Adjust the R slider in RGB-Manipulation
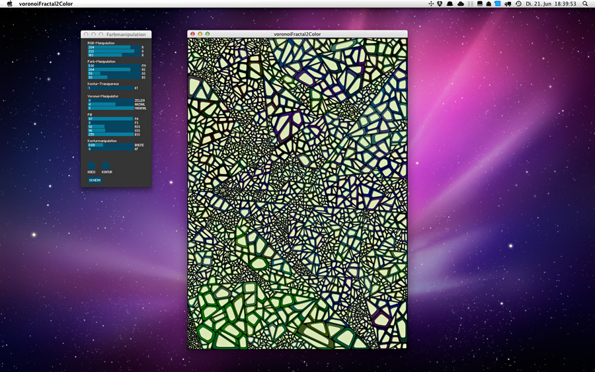This screenshot has width=595, height=372. 113,48
